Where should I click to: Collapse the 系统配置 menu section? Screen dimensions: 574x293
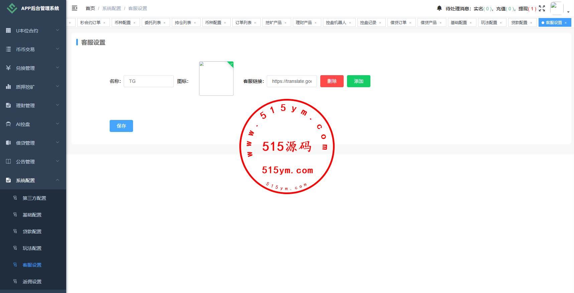pyautogui.click(x=33, y=180)
